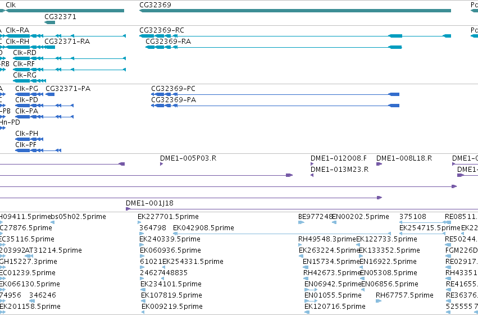This screenshot has width=478, height=315.
Task: Click EST label AT31214.5prime
Action: click(x=53, y=250)
